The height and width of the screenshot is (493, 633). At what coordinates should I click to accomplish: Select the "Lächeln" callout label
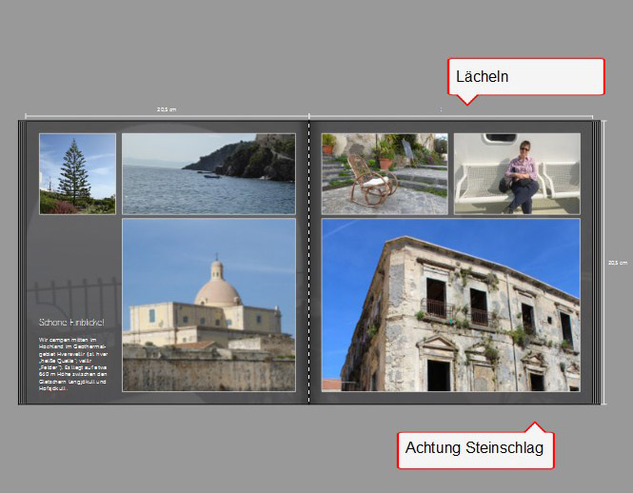(x=525, y=76)
